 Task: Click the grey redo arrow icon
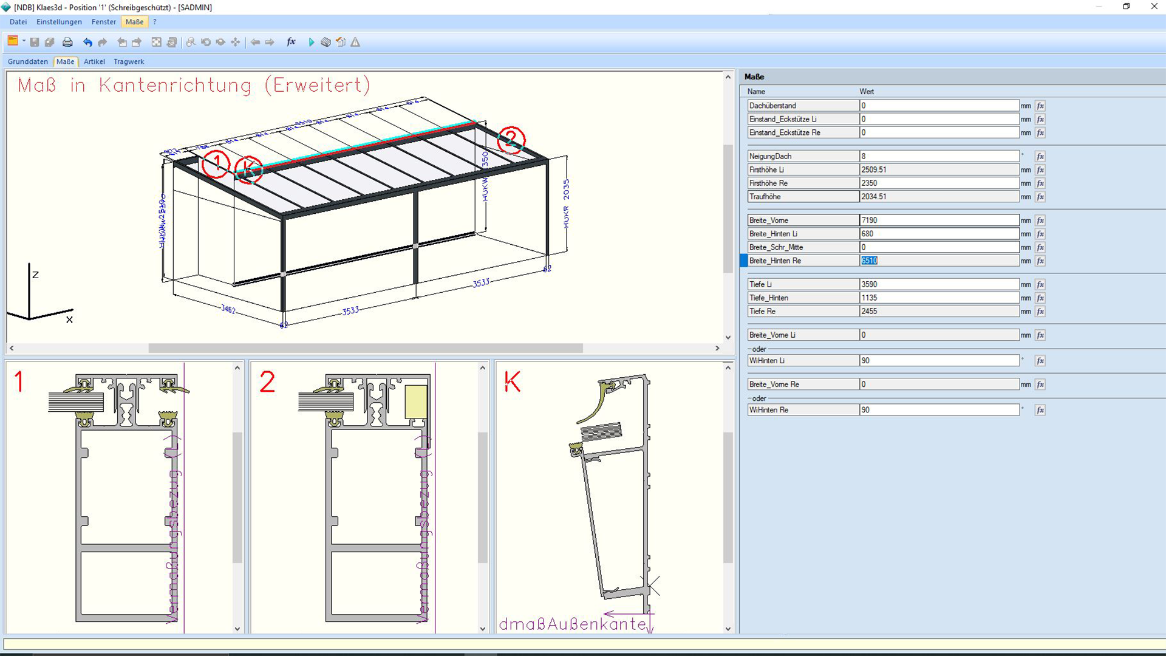pos(102,42)
